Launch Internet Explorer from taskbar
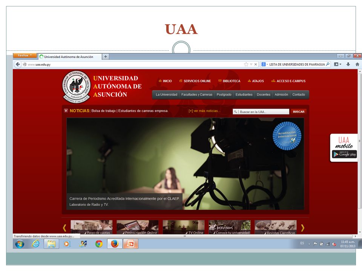The width and height of the screenshot is (362, 271). click(x=35, y=244)
